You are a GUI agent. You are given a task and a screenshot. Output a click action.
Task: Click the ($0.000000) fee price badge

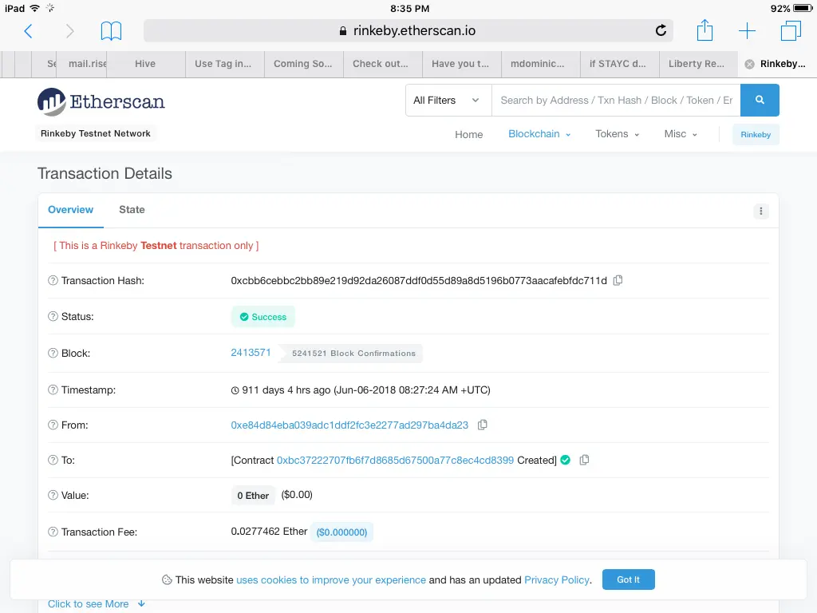coord(341,532)
